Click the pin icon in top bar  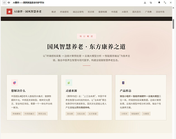(159, 3)
